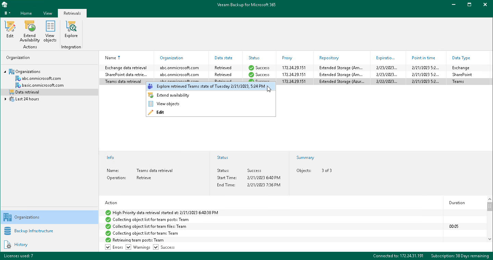This screenshot has width=493, height=260.
Task: Disable the Success filter checkbox
Action: [x=156, y=247]
